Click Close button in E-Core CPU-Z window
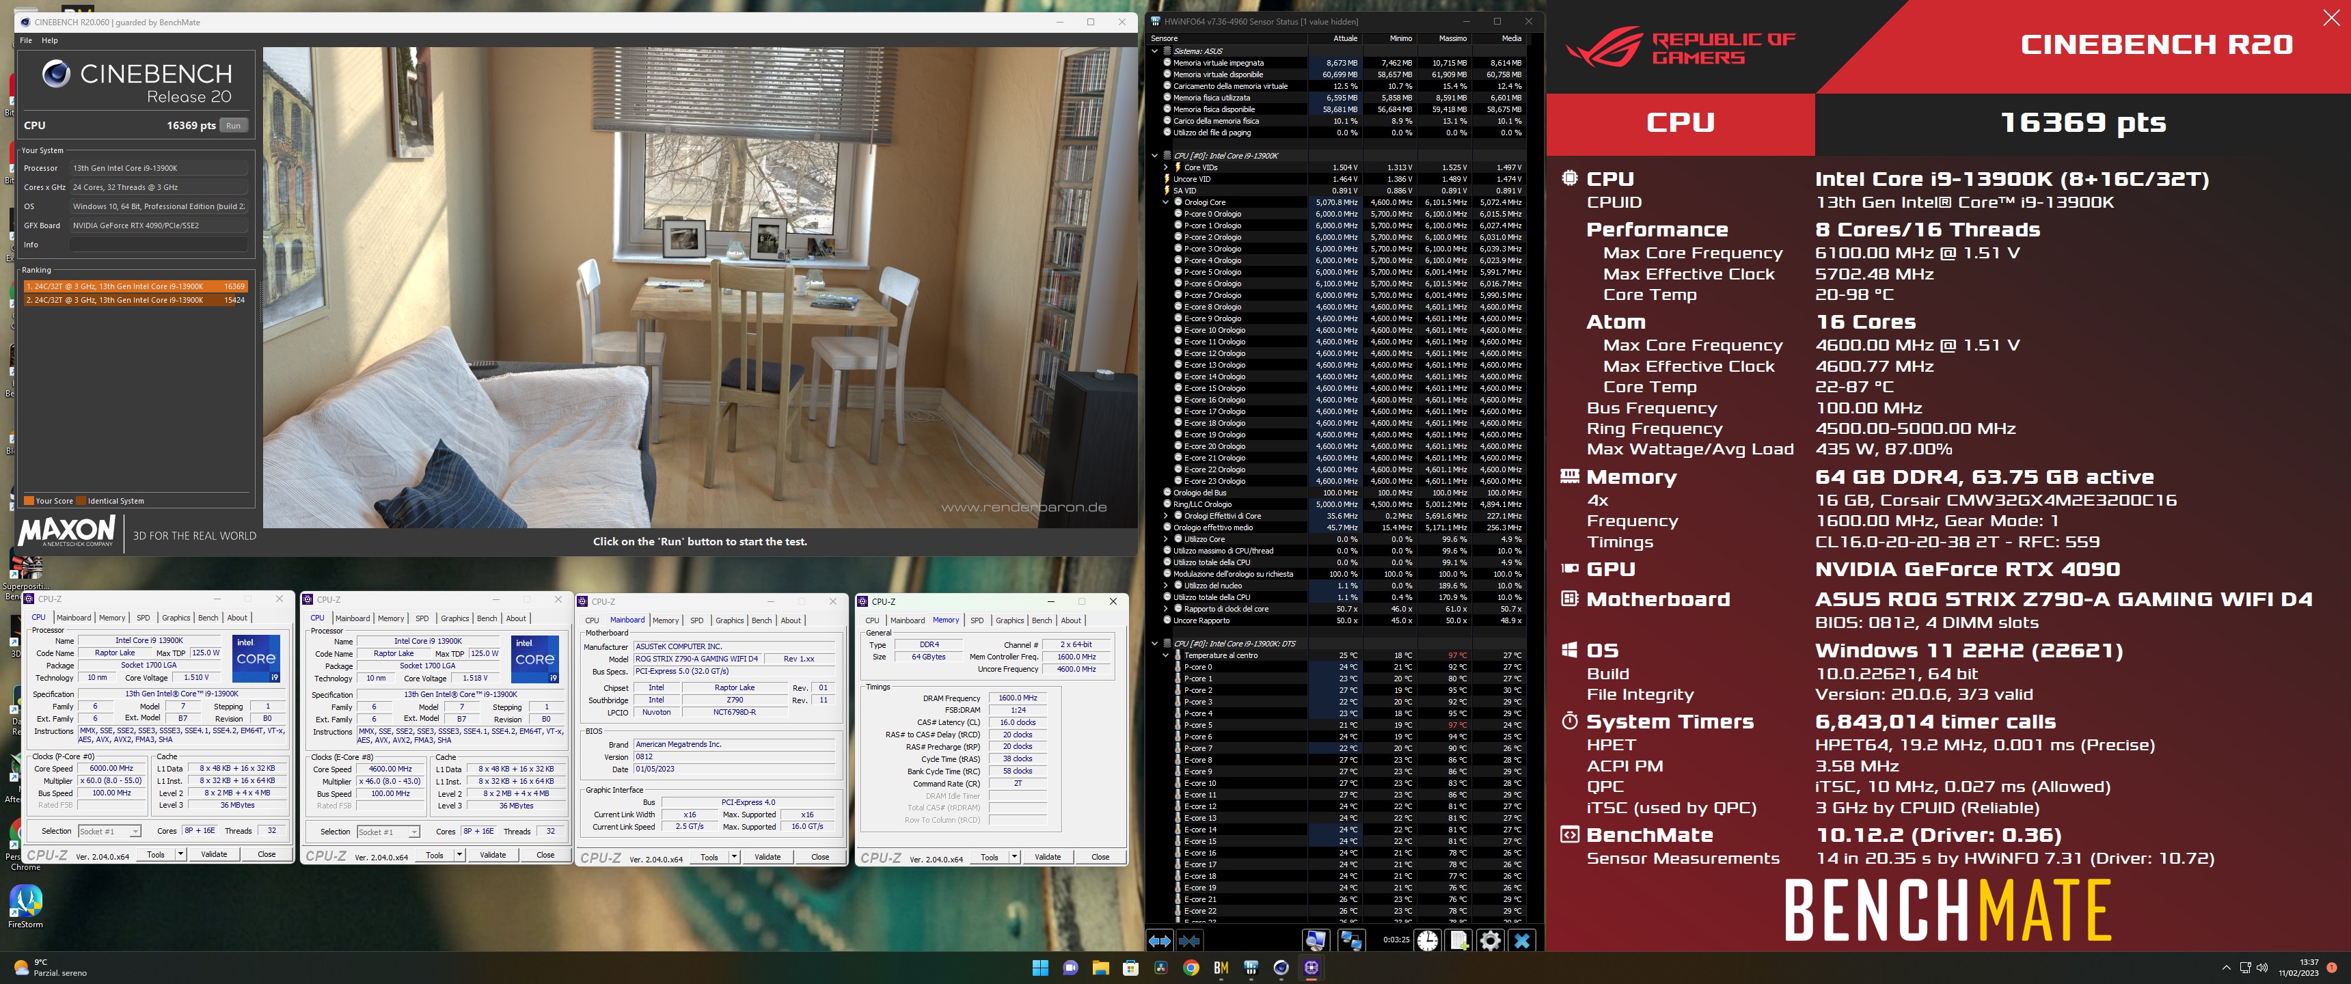 pyautogui.click(x=545, y=856)
